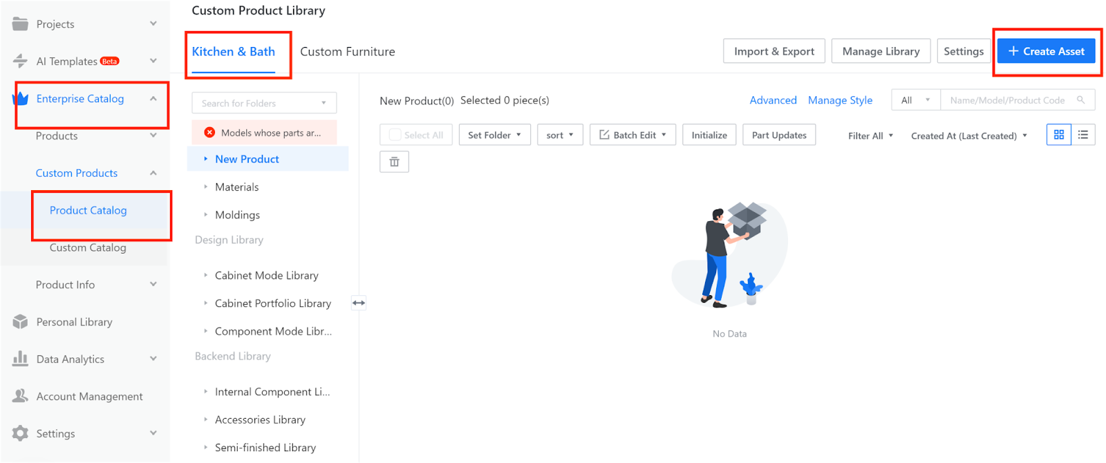Viewport: 1106px width, 463px height.
Task: Open Account Management in the sidebar
Action: point(89,397)
